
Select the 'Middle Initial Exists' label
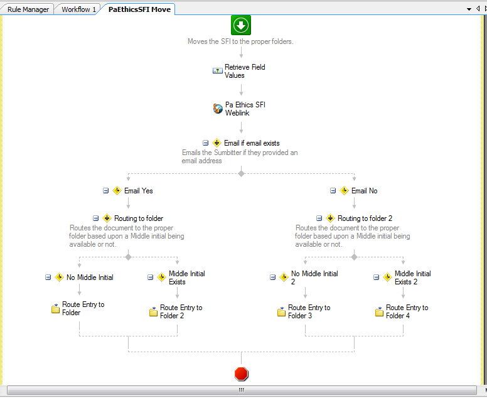[186, 277]
